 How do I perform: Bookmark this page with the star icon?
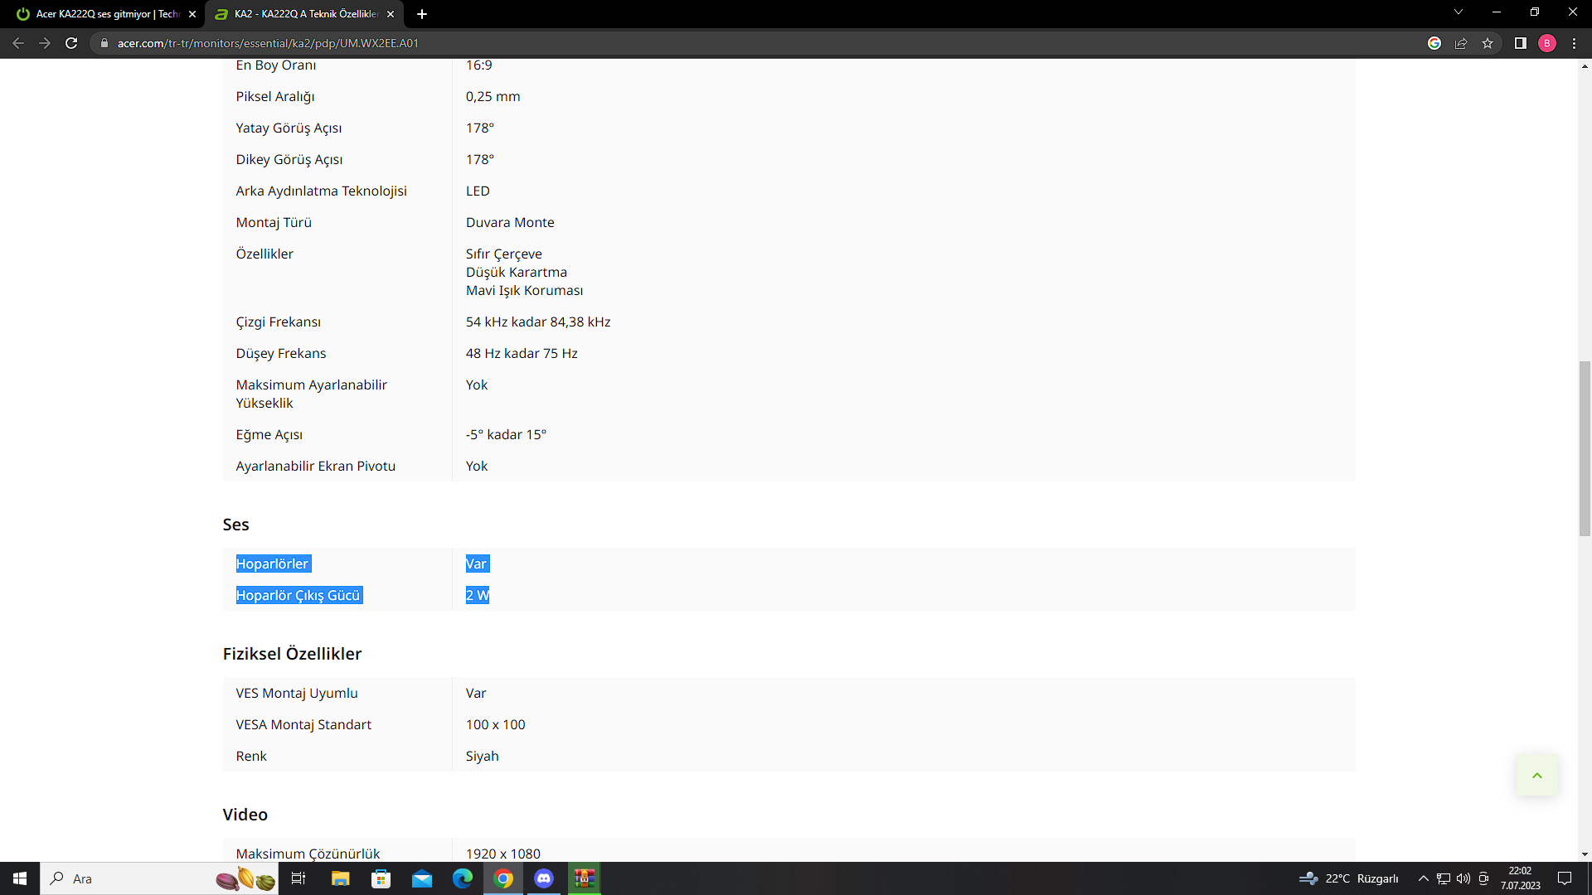[x=1488, y=43]
